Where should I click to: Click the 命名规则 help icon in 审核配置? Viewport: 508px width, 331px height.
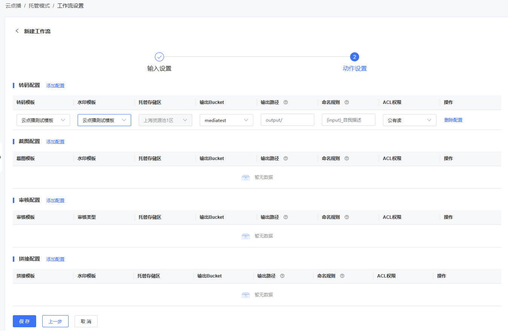coord(347,217)
